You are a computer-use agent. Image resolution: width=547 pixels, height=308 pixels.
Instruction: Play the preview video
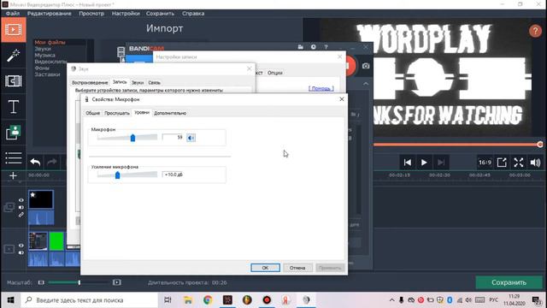(x=424, y=163)
